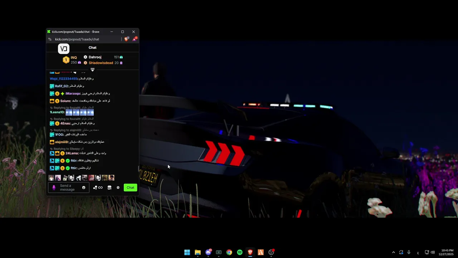
Task: Open Dahrooj's leaderboard entry
Action: (x=95, y=57)
